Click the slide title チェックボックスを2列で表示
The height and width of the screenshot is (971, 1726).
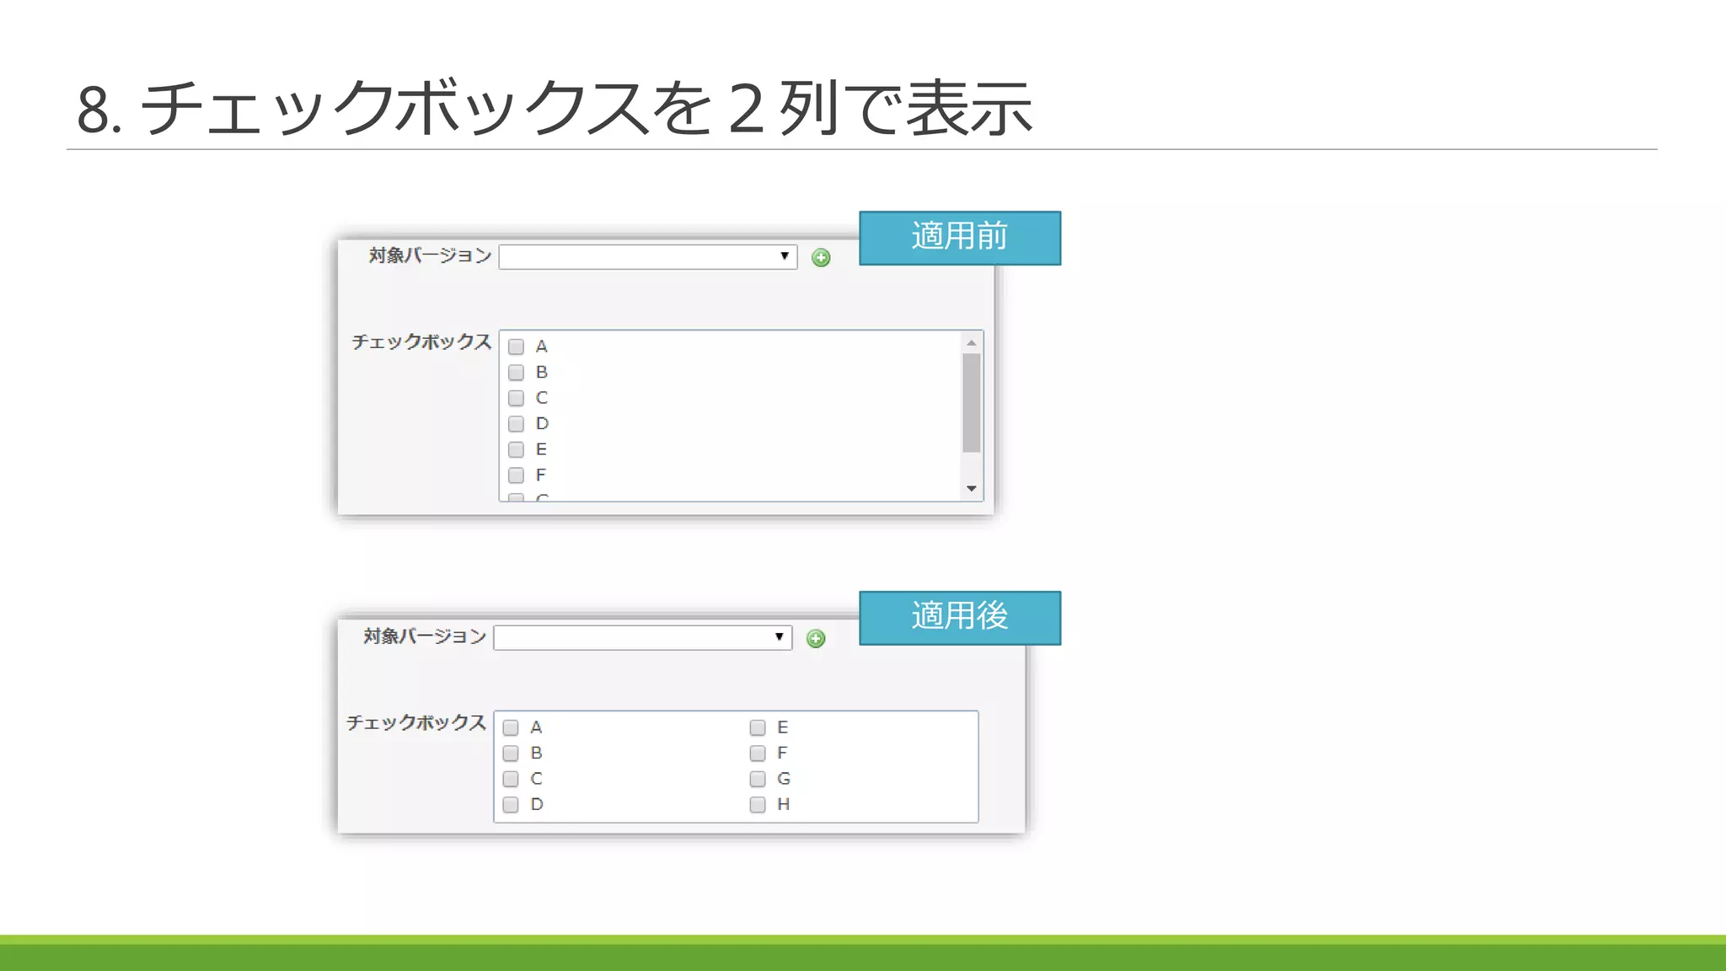tap(555, 108)
